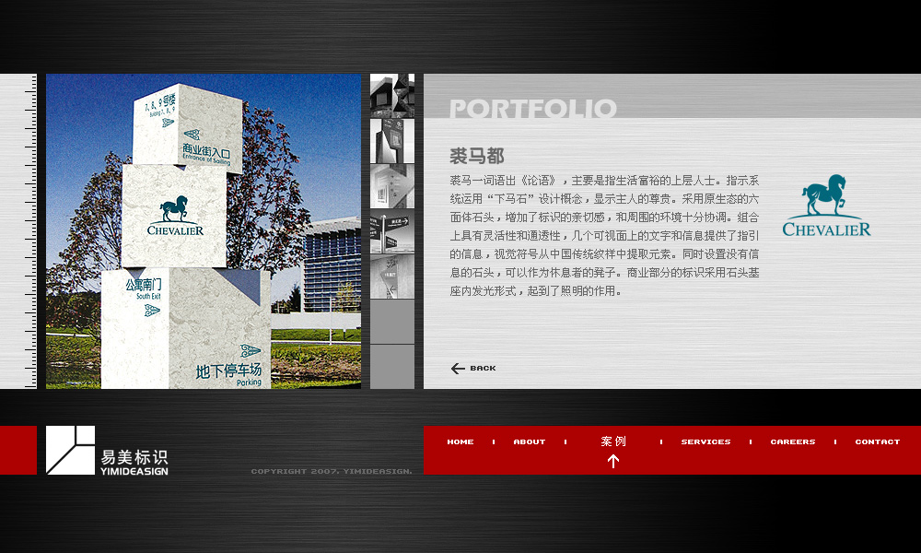This screenshot has height=553, width=921.
Task: Click the Chevalier horse logo beside the description
Action: [x=826, y=206]
